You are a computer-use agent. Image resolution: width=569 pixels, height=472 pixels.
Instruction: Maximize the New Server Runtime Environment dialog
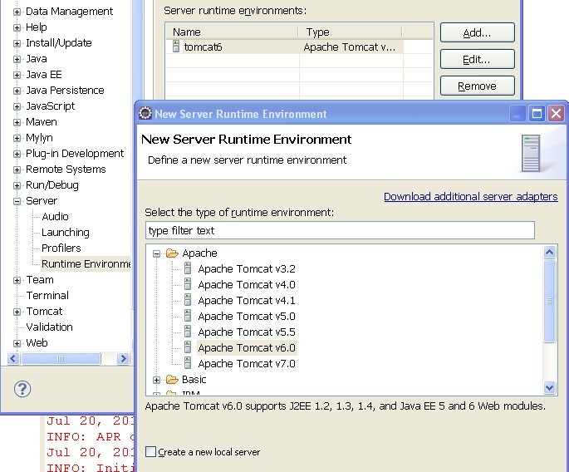point(537,114)
